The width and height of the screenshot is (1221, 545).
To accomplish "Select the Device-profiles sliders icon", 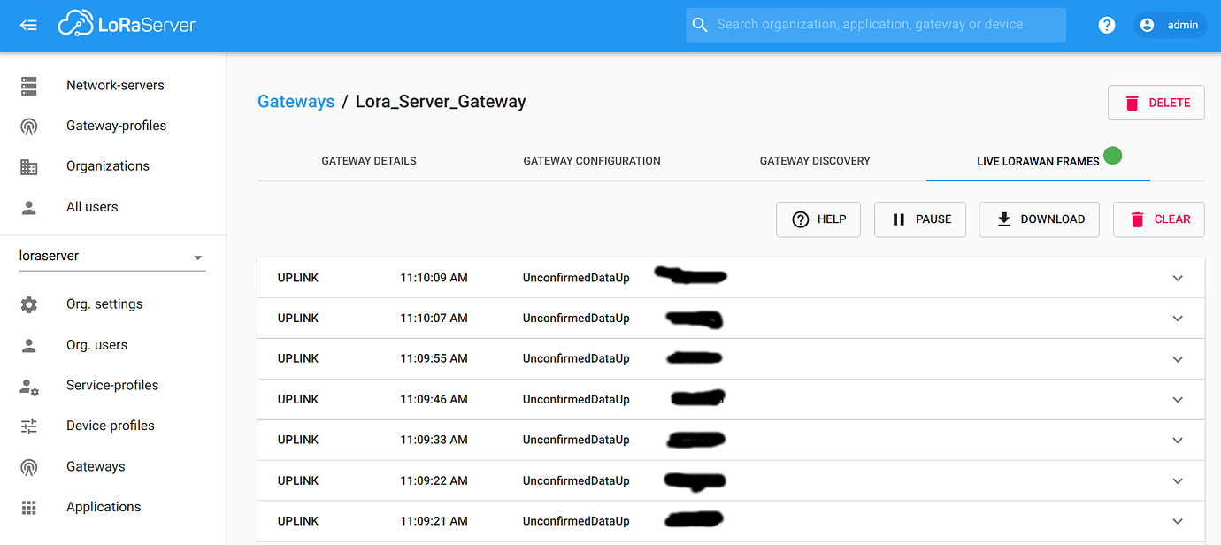I will (x=28, y=426).
